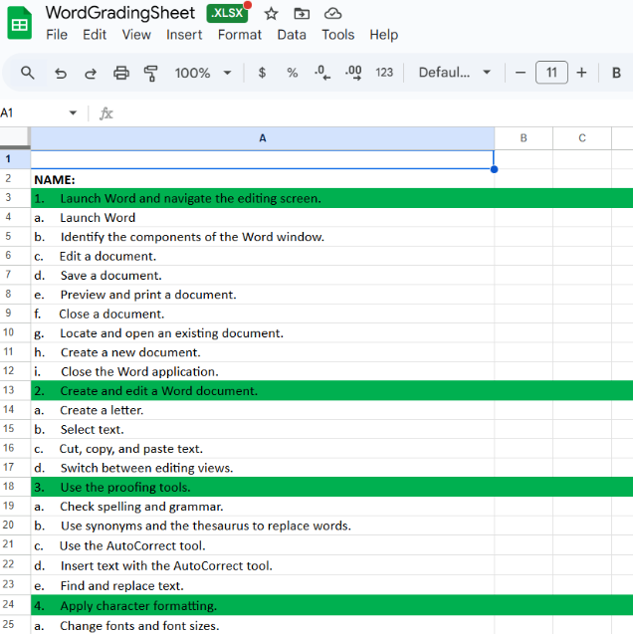This screenshot has height=634, width=633.
Task: Click cell Create a new document.
Action: tap(263, 352)
